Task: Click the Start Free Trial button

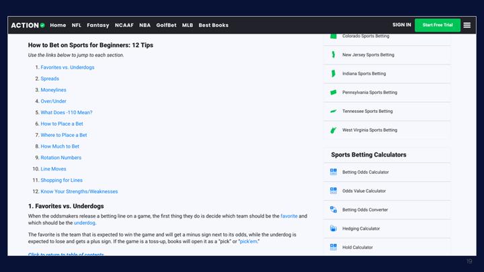Action: click(x=438, y=25)
